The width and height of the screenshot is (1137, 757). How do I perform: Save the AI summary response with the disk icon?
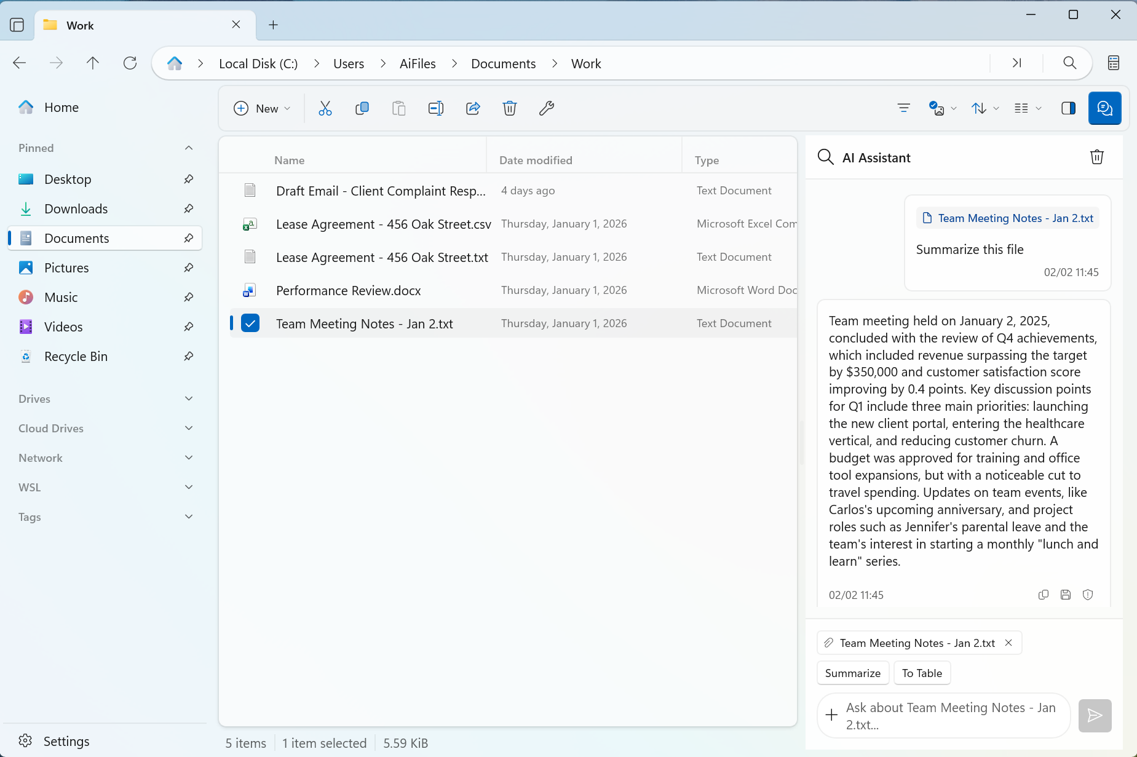pos(1066,595)
